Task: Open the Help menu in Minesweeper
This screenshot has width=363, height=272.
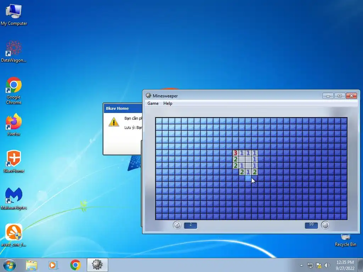Action: pyautogui.click(x=168, y=103)
